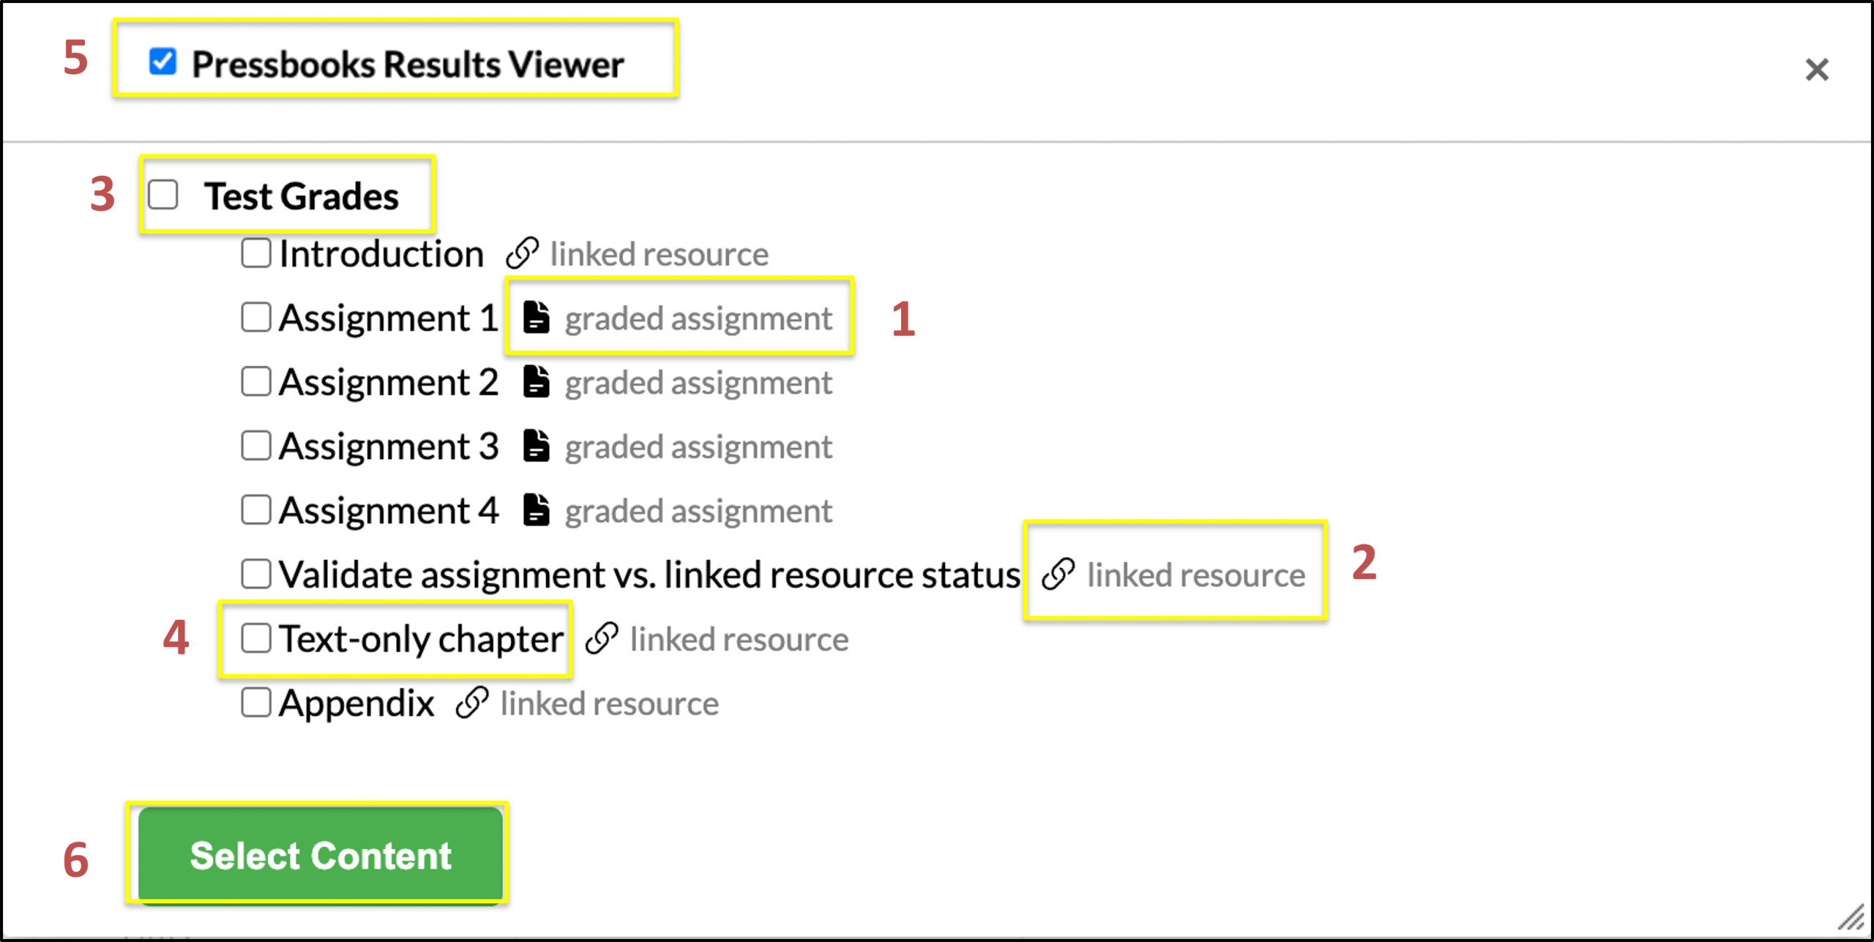Image resolution: width=1874 pixels, height=942 pixels.
Task: Click the Assignment 2 label text
Action: (389, 383)
